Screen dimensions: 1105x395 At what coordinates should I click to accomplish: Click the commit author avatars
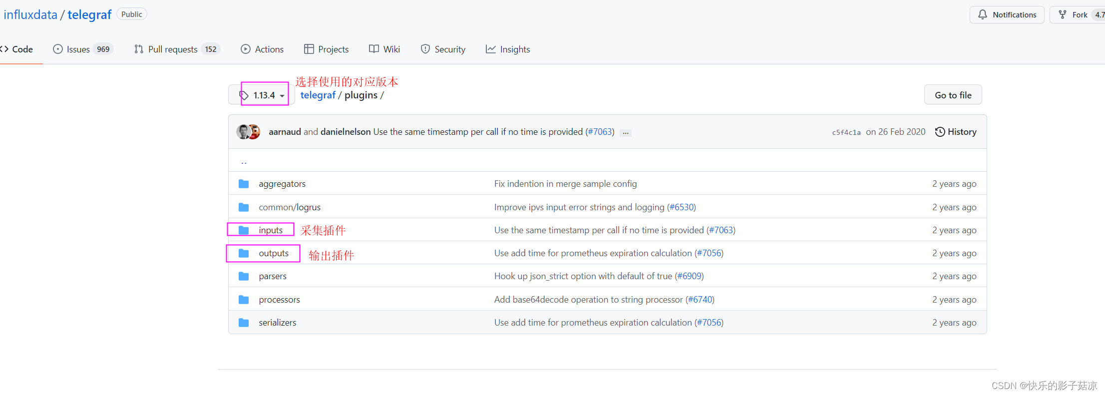249,132
